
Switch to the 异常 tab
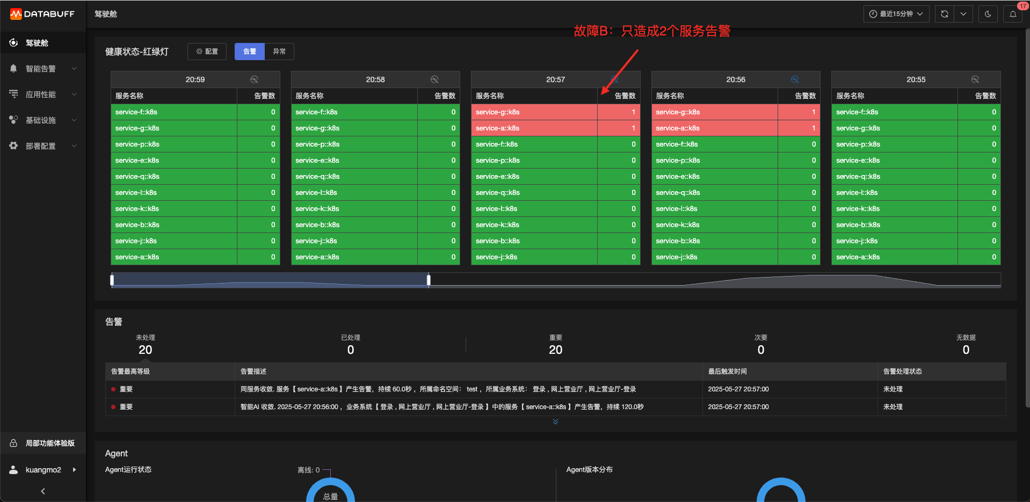[279, 52]
